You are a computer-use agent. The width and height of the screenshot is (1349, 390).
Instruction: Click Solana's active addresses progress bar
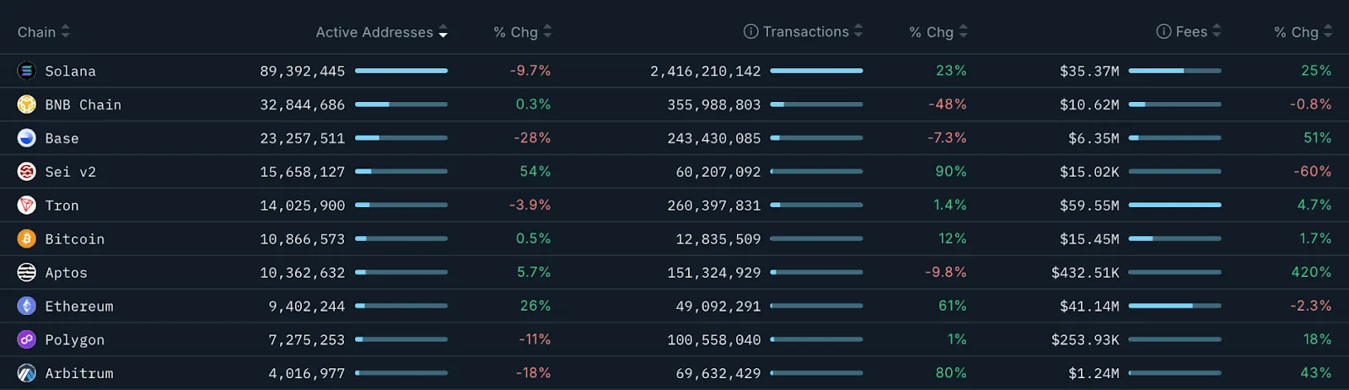click(401, 71)
